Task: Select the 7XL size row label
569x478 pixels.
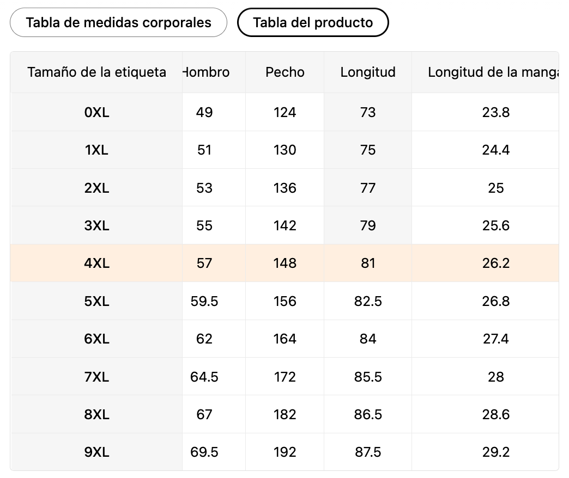Action: coord(96,377)
